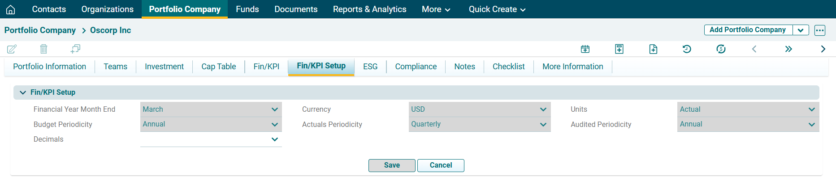Click the three-dots more options button
Image resolution: width=836 pixels, height=181 pixels.
820,30
